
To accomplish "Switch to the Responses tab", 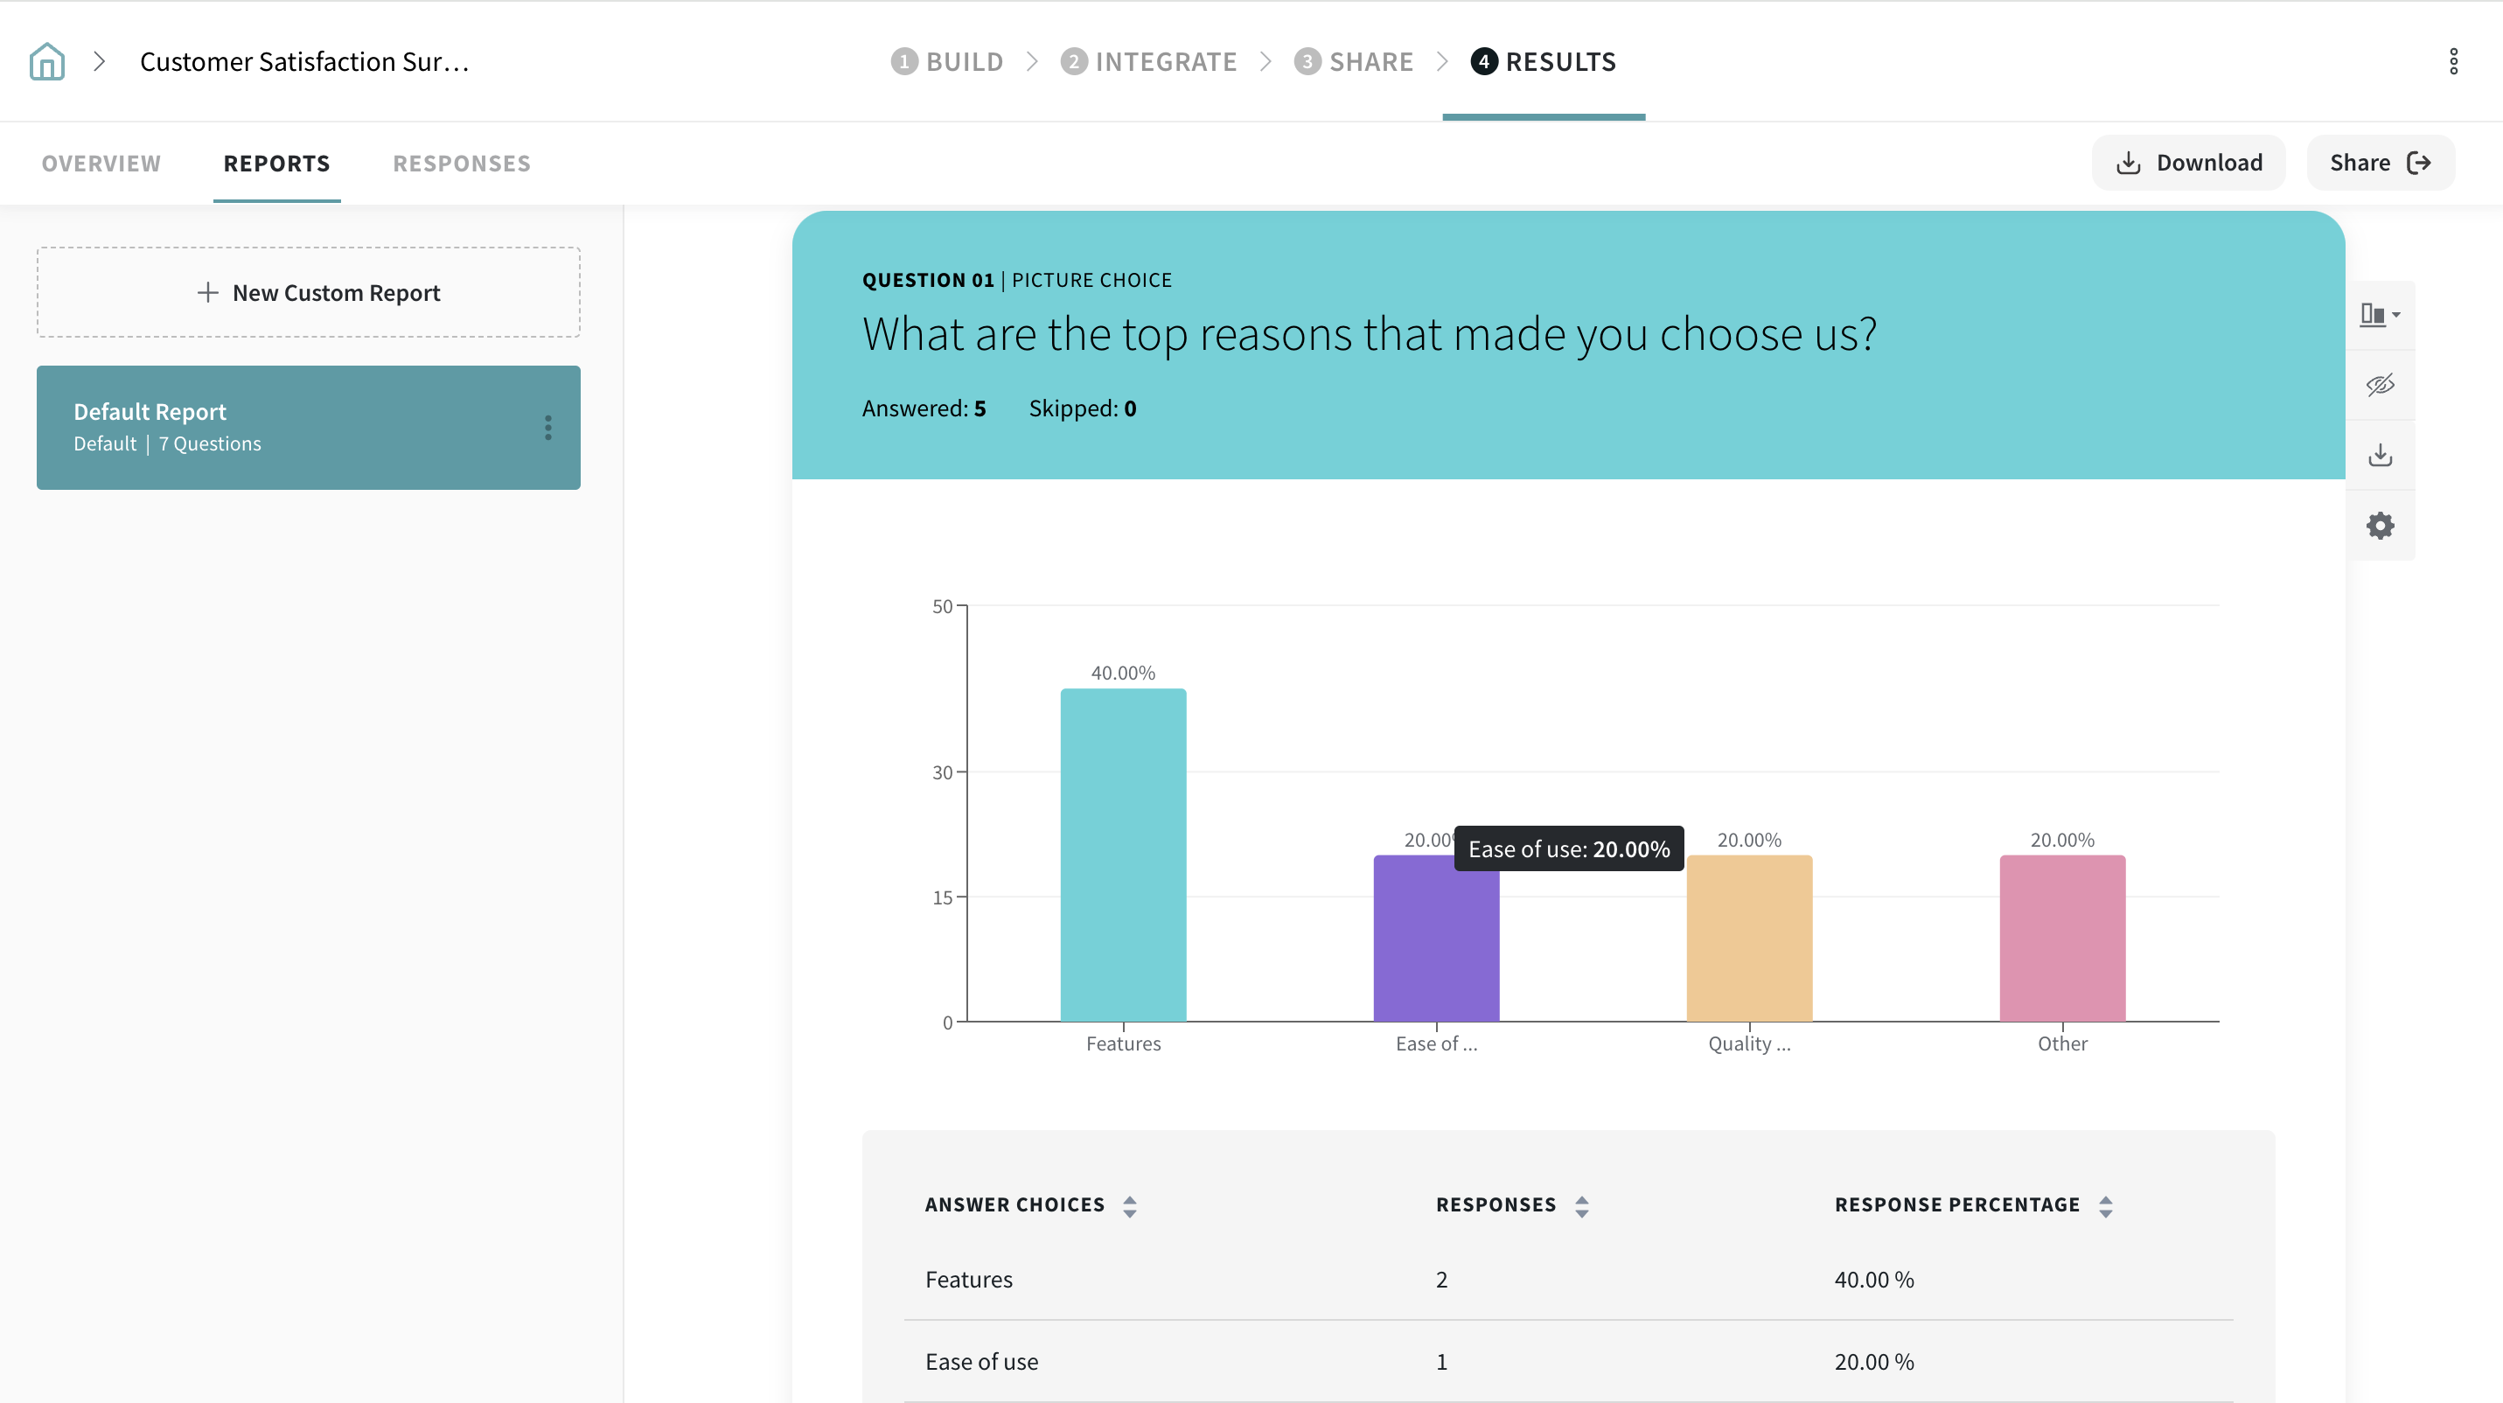I will (x=462, y=164).
